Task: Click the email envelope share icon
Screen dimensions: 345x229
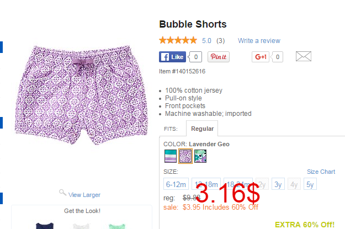Action: (304, 56)
